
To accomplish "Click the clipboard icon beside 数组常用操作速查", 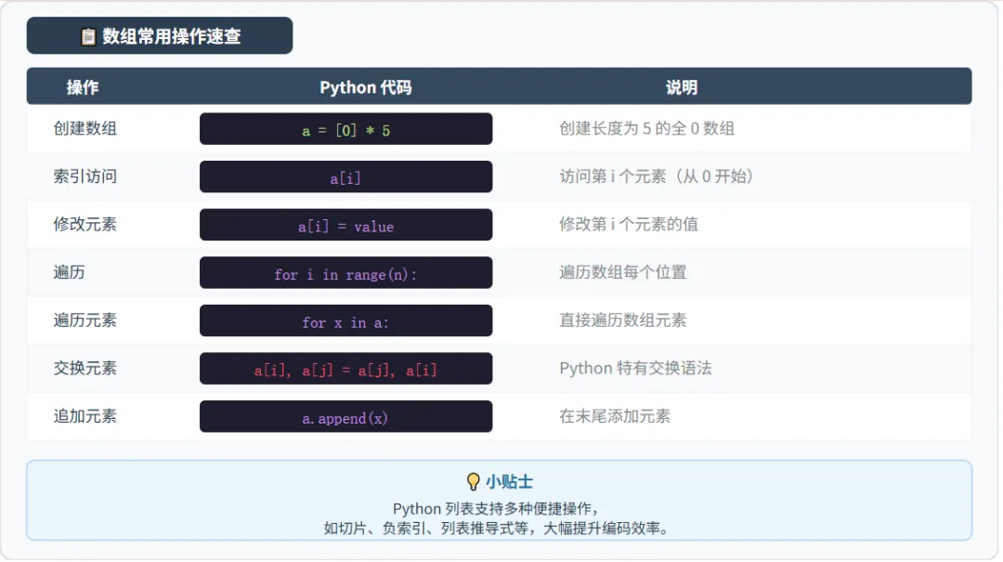I will 88,36.
